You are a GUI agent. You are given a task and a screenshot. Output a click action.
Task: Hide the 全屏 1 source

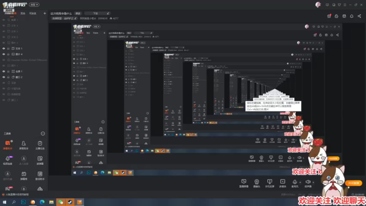click(x=4, y=71)
